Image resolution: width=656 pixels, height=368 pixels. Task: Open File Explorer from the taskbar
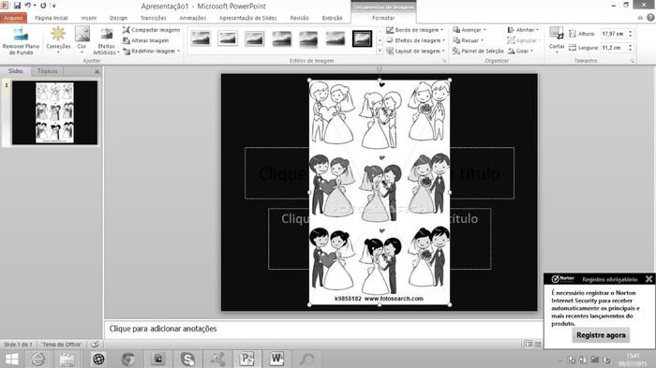tap(67, 360)
